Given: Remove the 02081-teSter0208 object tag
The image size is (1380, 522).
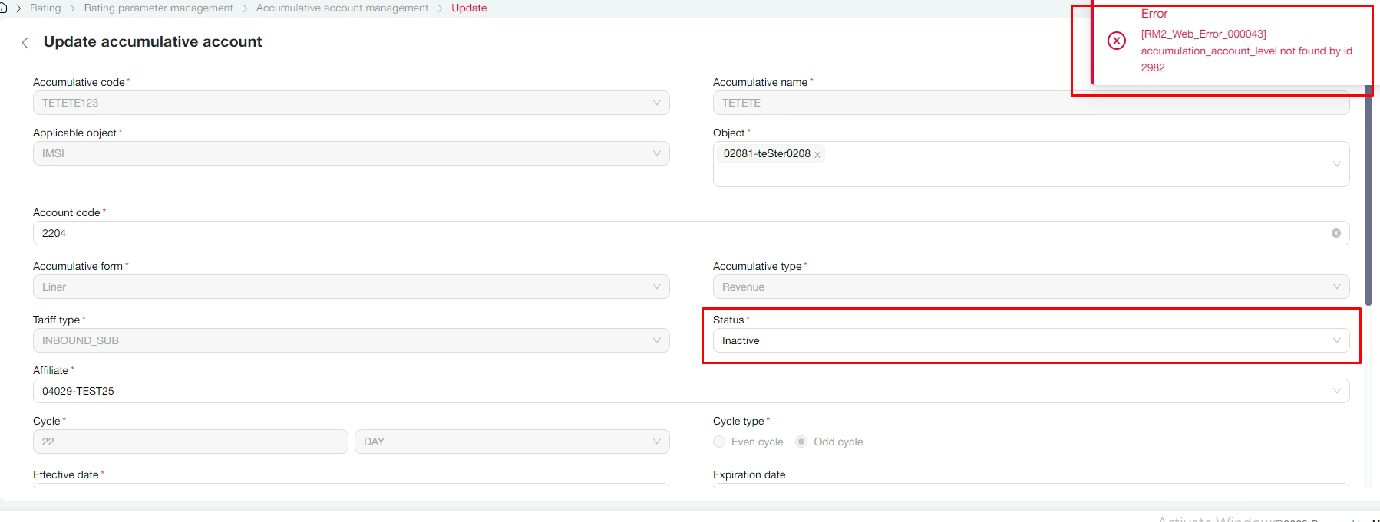Looking at the screenshot, I should 817,155.
